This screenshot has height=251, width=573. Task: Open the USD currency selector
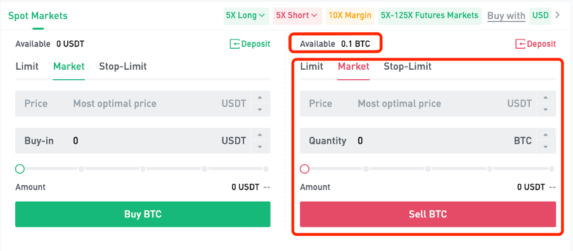tap(540, 16)
